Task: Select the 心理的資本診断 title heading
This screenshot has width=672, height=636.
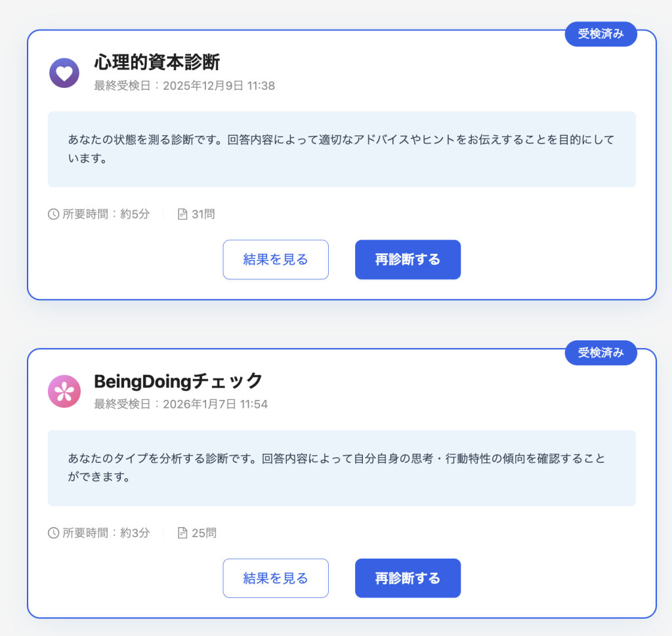Action: 157,62
